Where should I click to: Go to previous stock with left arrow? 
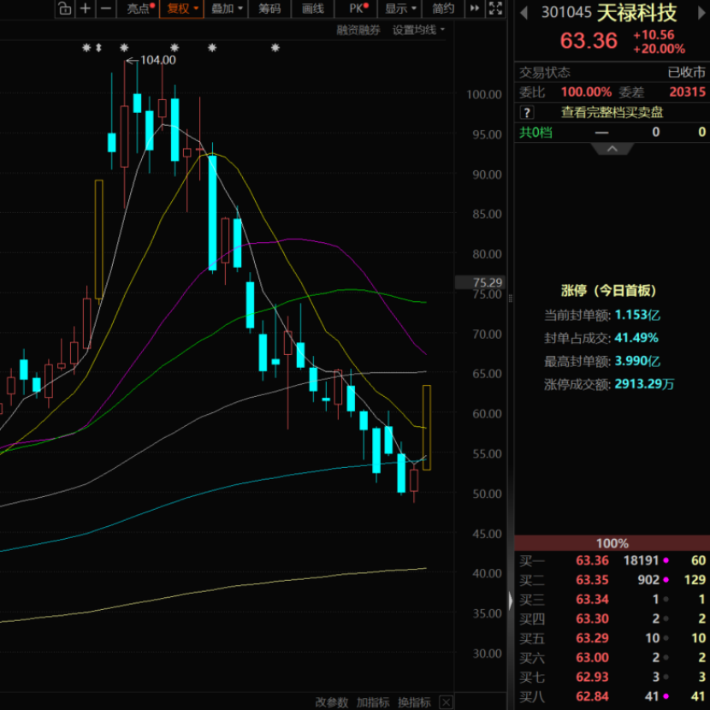[524, 13]
